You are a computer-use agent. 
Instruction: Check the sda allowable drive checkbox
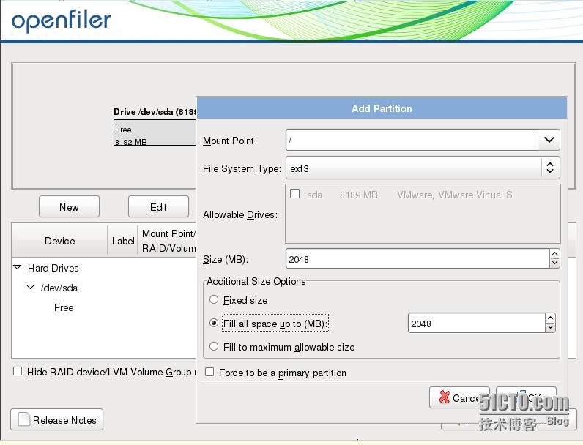coord(295,195)
